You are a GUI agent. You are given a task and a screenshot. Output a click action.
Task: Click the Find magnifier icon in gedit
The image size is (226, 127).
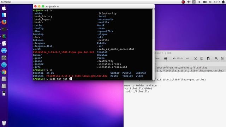point(216,58)
